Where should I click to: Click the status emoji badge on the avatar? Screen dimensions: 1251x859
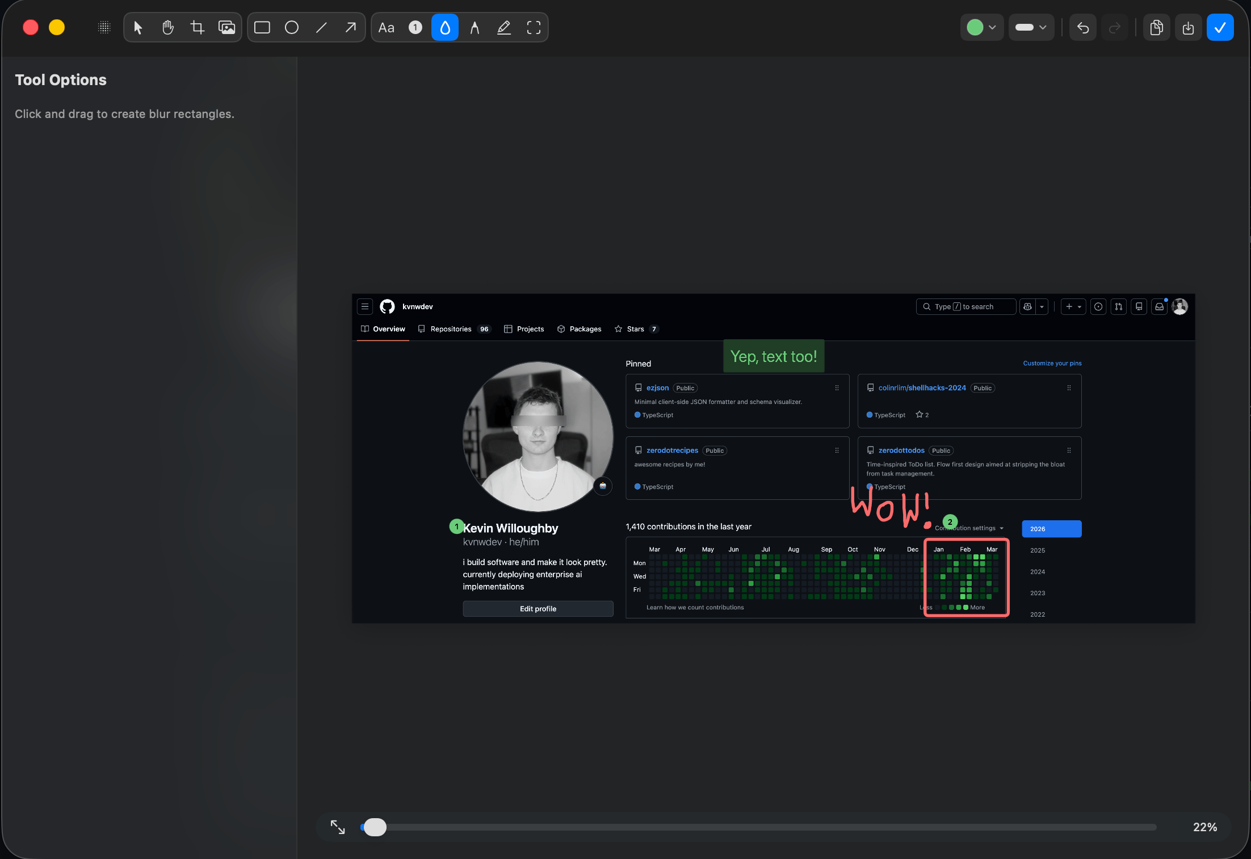[x=603, y=486]
